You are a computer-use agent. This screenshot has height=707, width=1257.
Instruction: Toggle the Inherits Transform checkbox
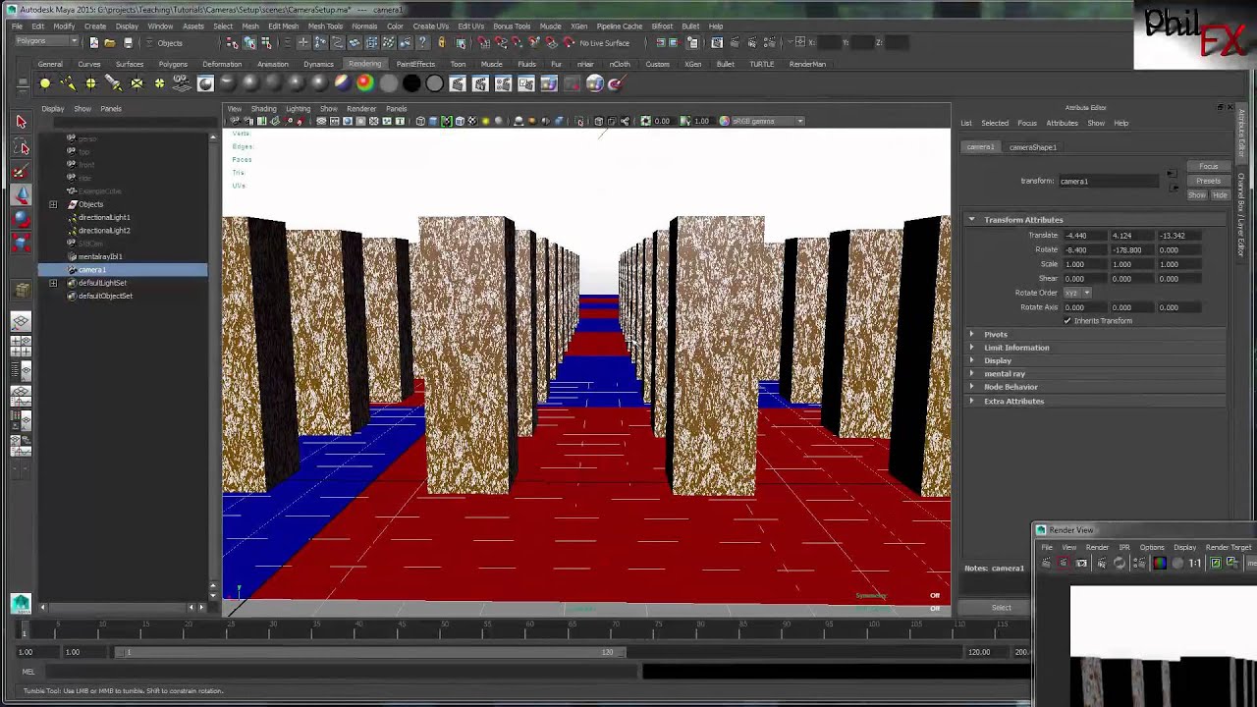(1067, 321)
